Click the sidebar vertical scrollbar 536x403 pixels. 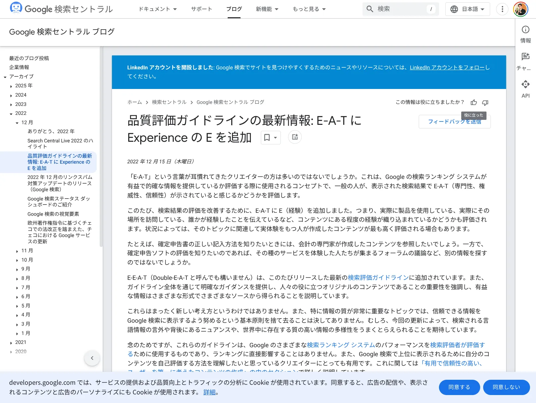[x=101, y=146]
